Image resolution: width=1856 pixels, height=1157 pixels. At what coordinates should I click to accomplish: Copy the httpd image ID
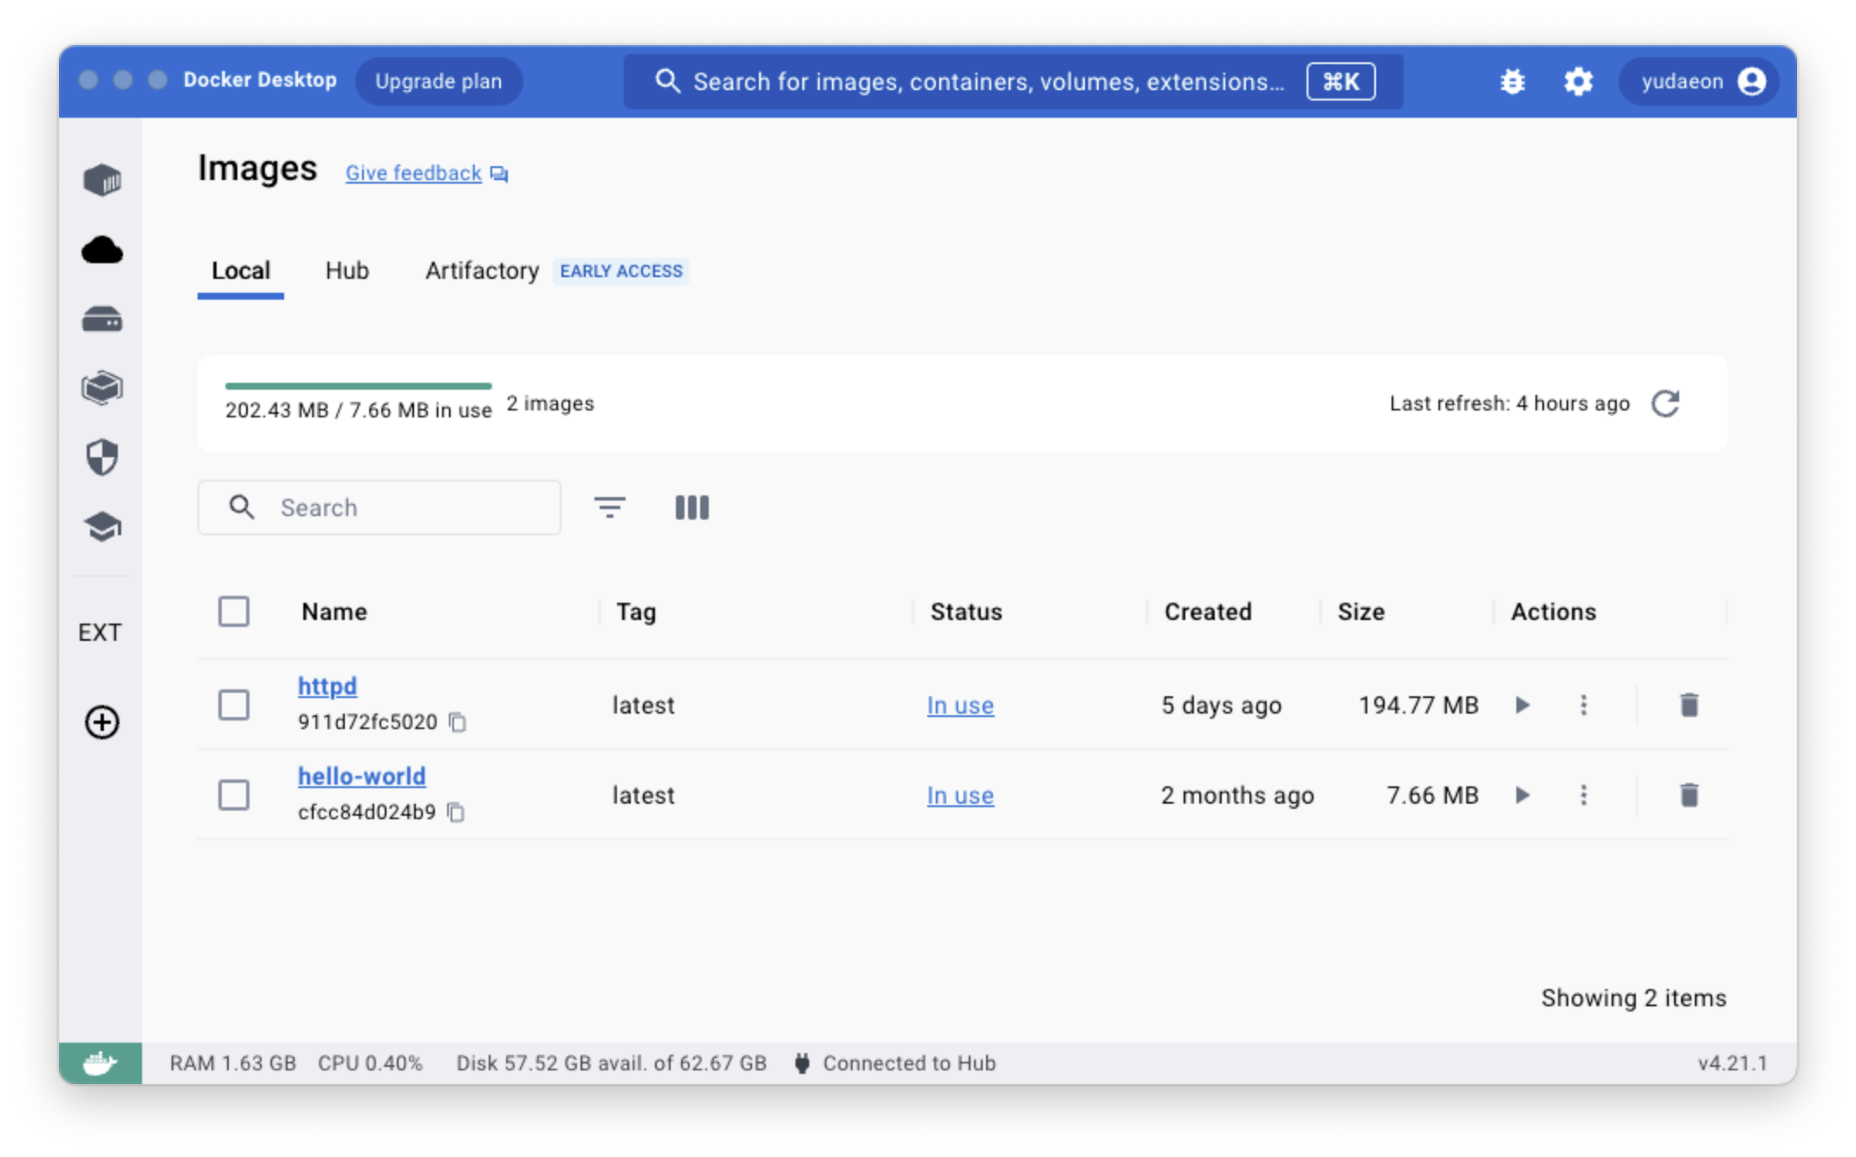coord(458,722)
